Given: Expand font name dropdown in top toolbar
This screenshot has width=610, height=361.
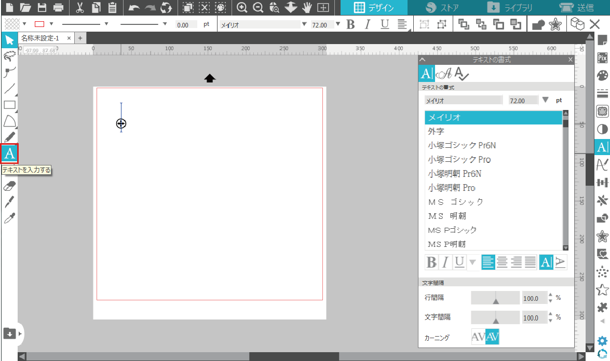Looking at the screenshot, I should click(x=304, y=24).
